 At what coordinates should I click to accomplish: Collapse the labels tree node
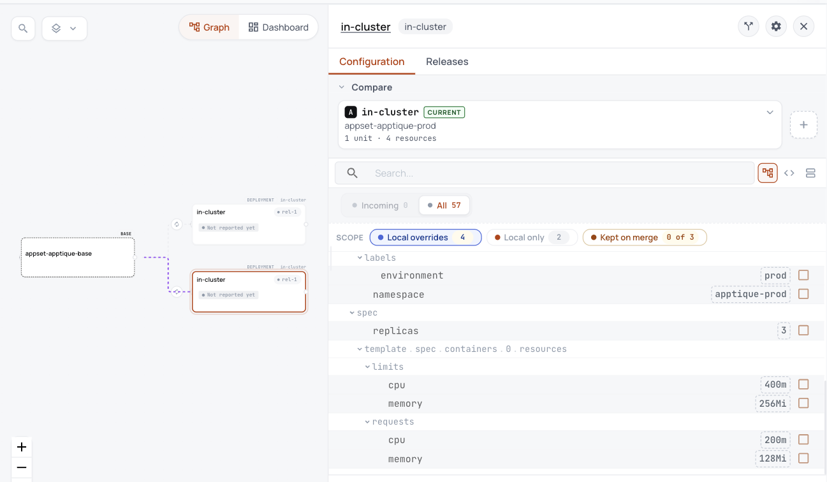(360, 258)
